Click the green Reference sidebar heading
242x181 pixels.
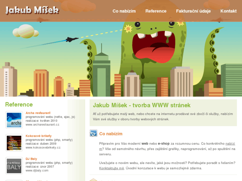[x=19, y=105]
